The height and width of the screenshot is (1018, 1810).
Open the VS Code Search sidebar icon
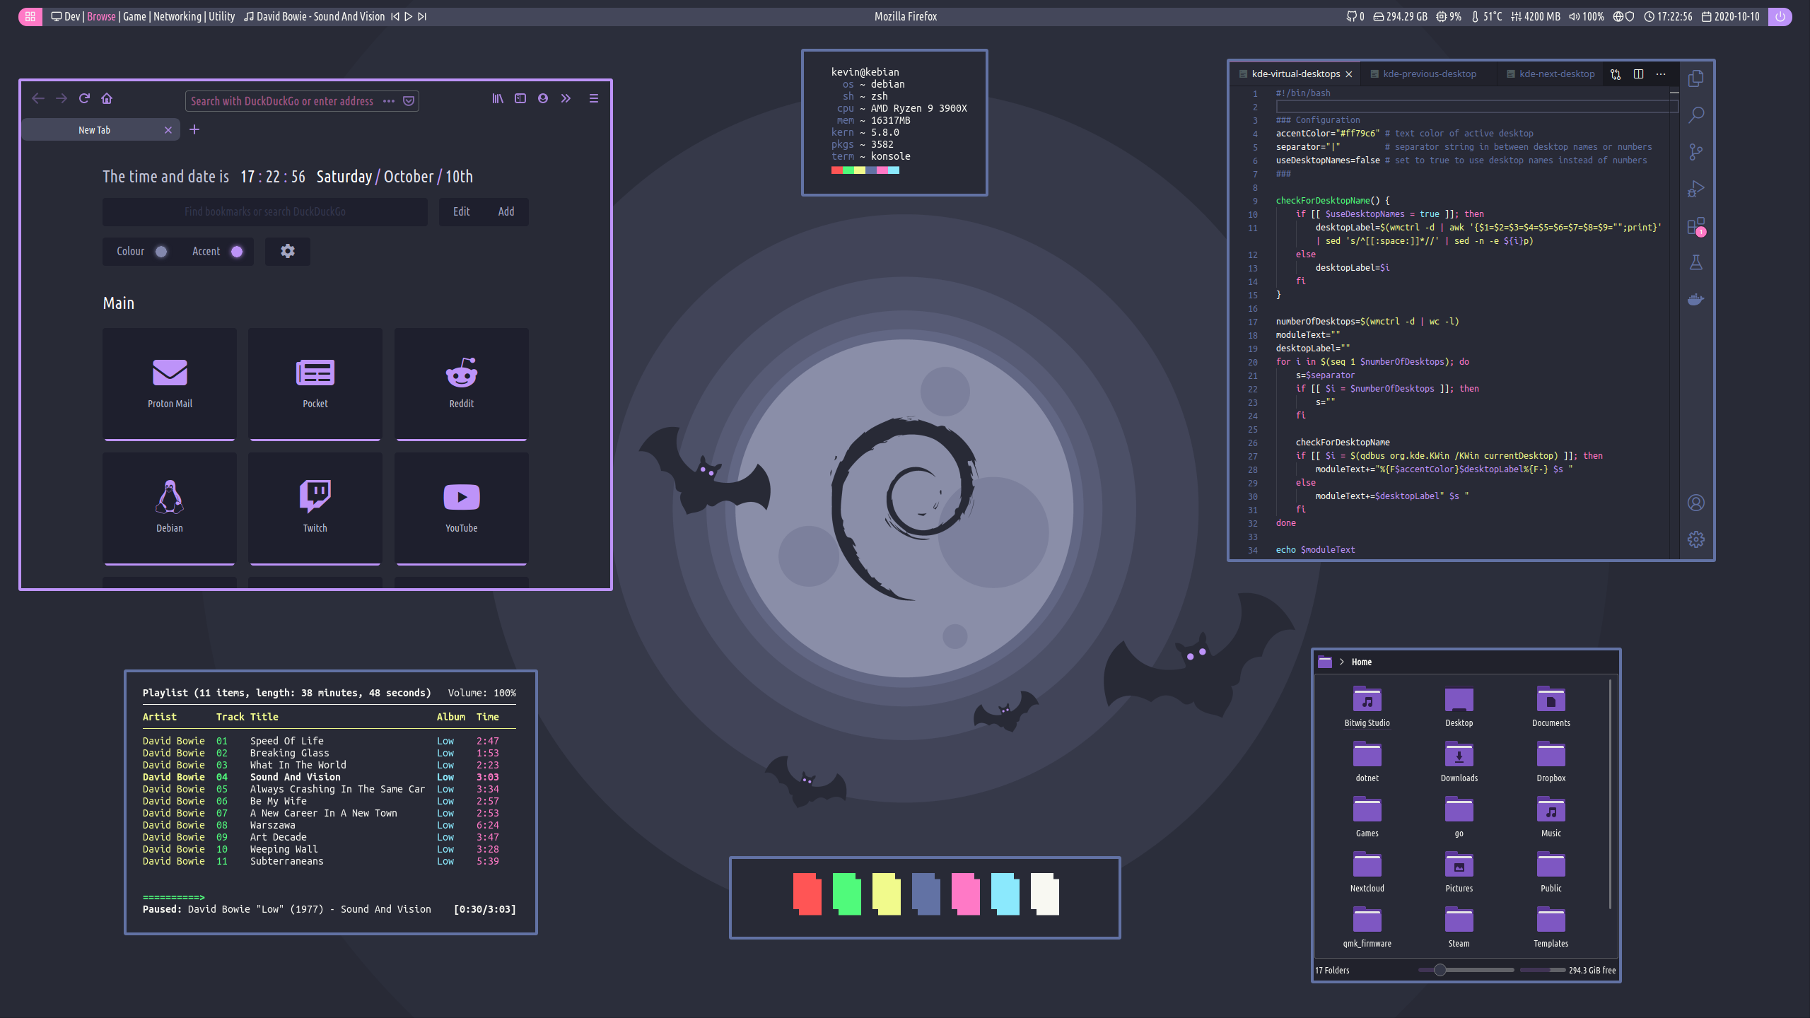(x=1695, y=115)
